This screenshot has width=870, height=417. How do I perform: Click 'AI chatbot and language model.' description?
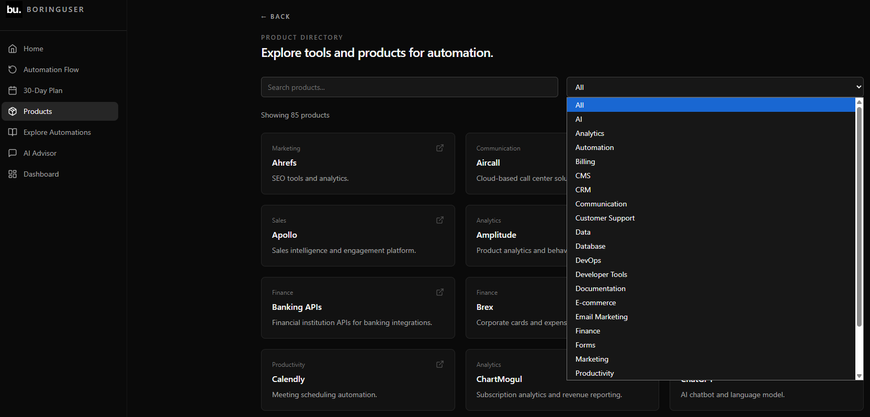[732, 395]
